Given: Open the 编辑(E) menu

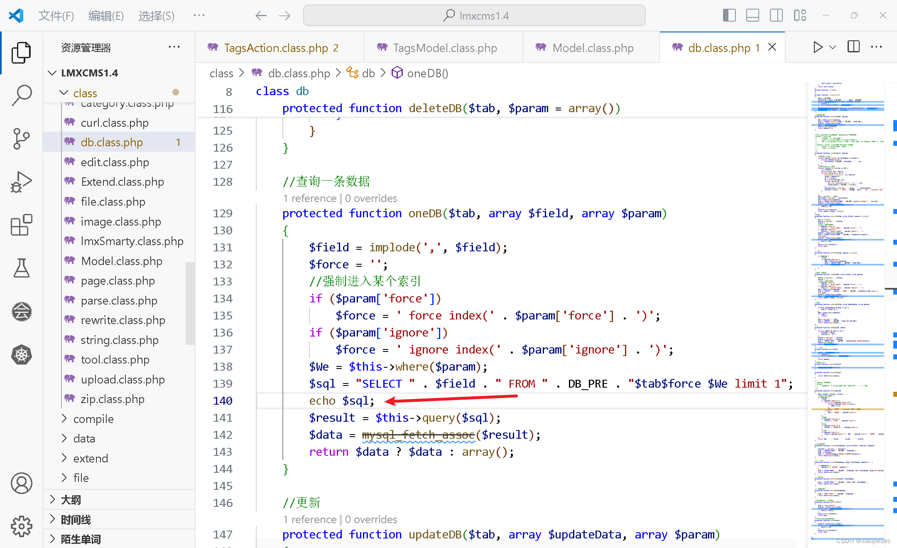Looking at the screenshot, I should 106,16.
